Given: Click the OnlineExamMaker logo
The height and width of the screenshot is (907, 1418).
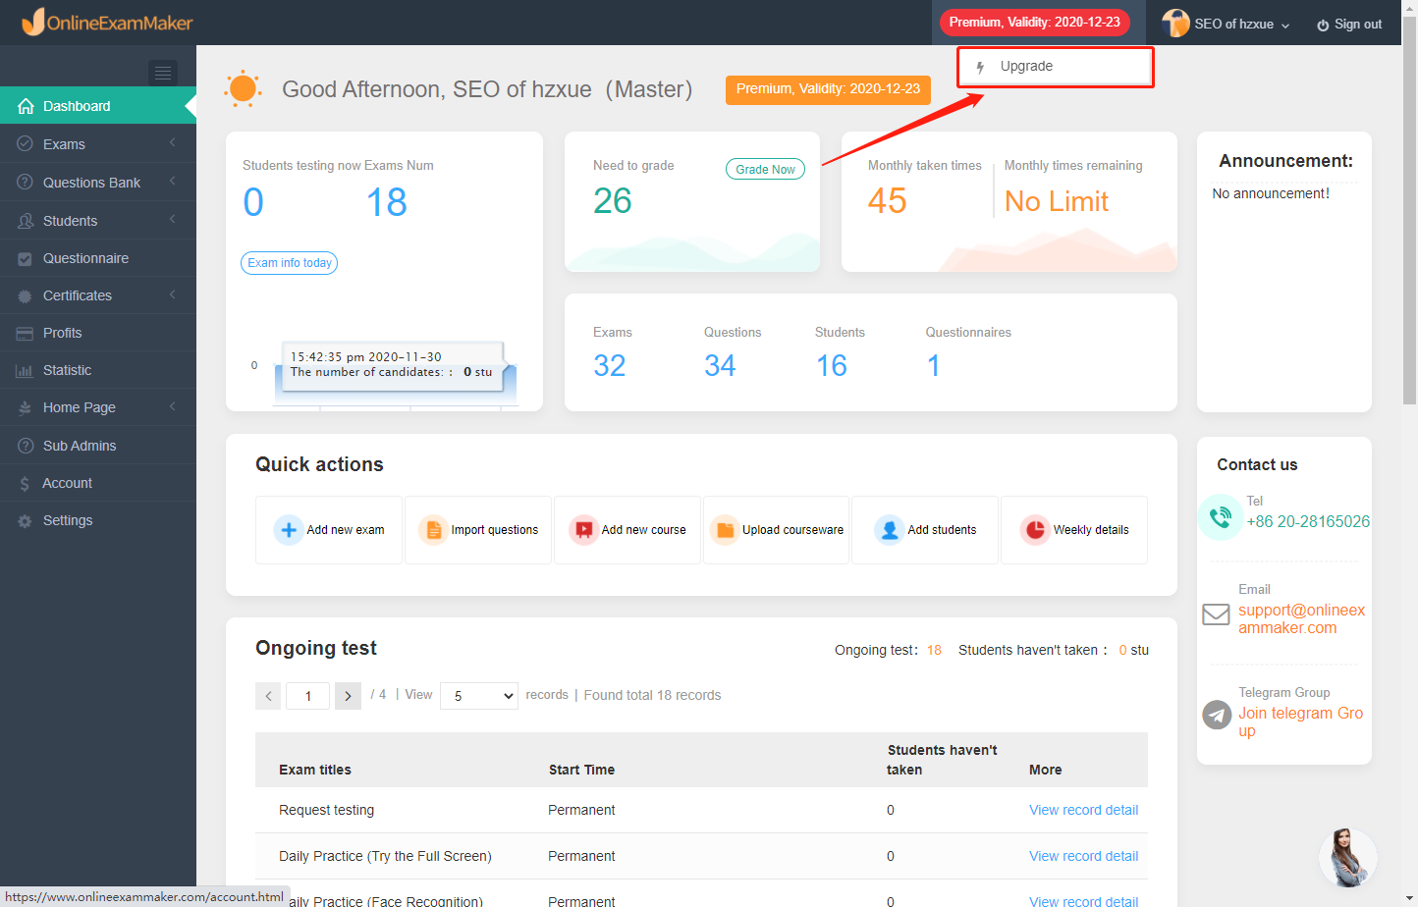Looking at the screenshot, I should (107, 22).
